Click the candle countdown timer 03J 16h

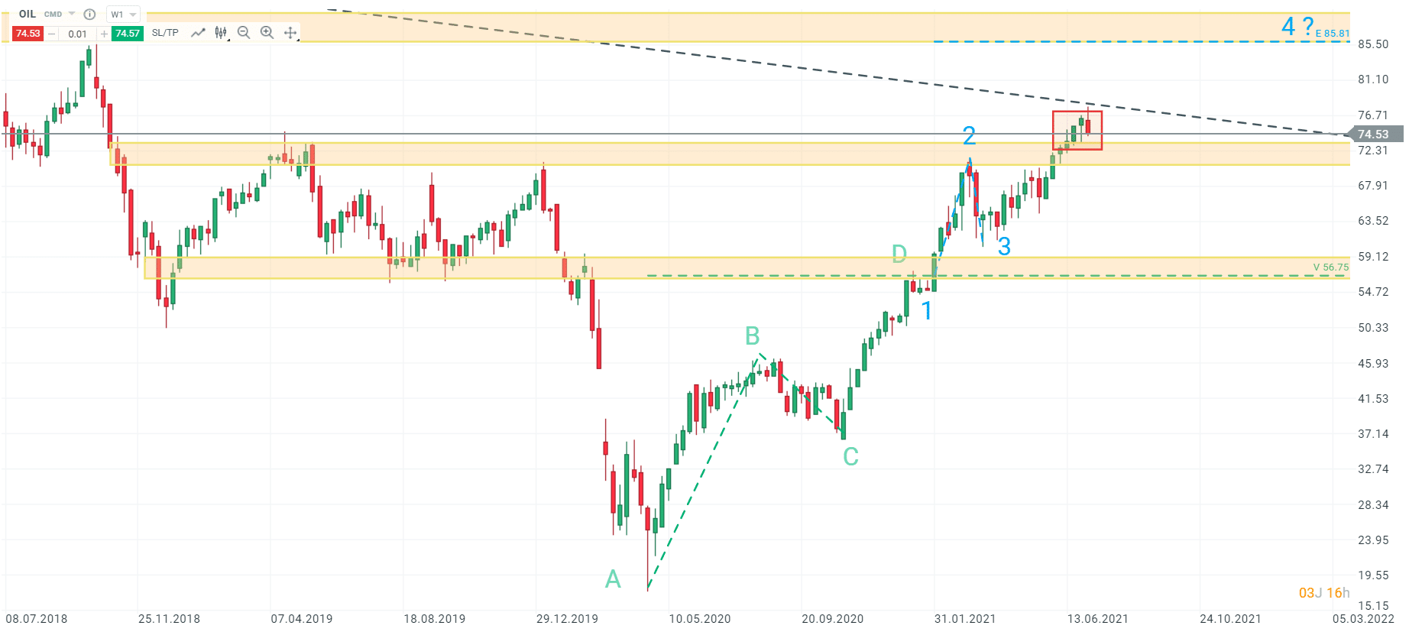tap(1324, 593)
